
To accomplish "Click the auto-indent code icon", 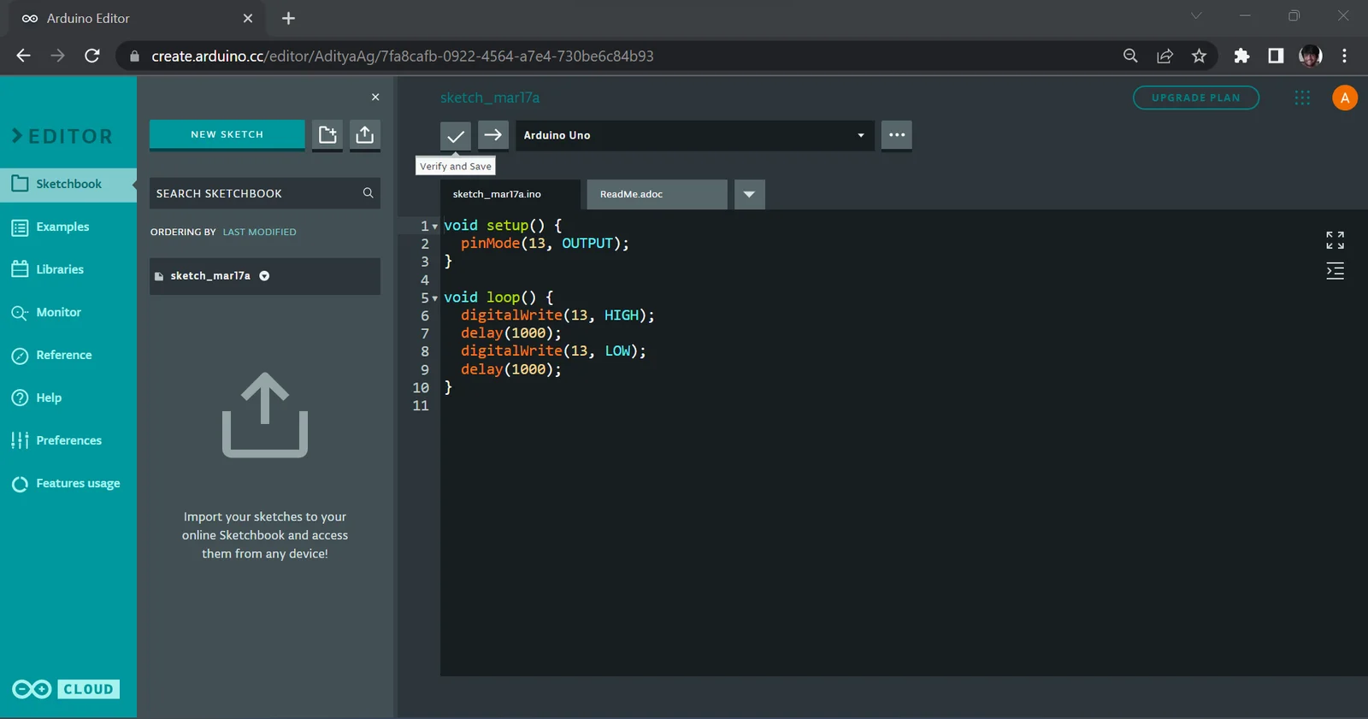I will [1335, 272].
